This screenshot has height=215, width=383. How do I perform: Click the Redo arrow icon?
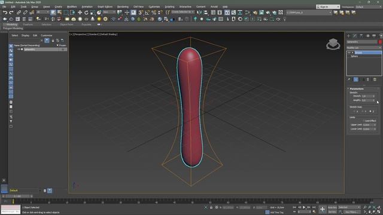pyautogui.click(x=11, y=13)
